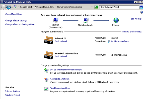
Task: Open Change adapter settings
Action: [16, 21]
